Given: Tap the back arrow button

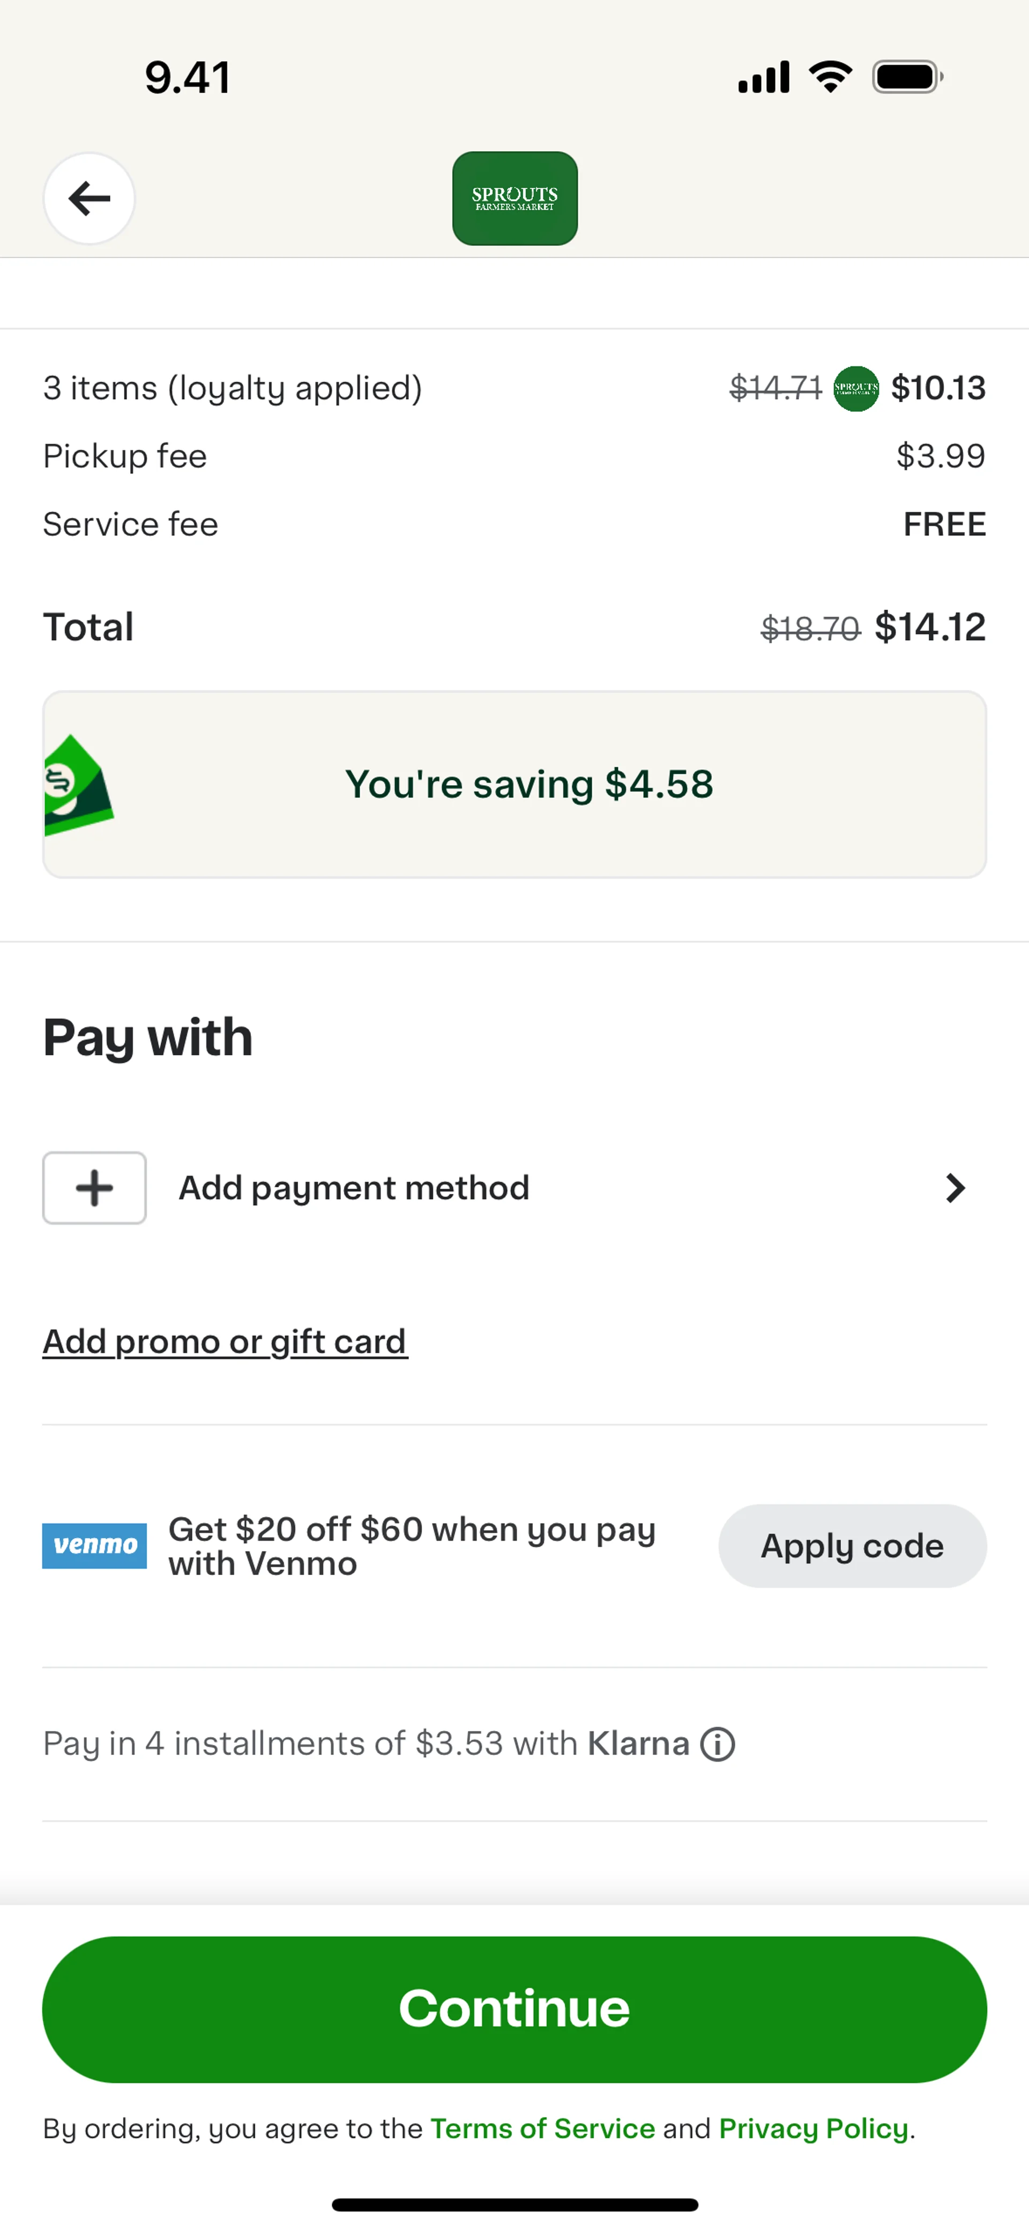Looking at the screenshot, I should [x=89, y=198].
